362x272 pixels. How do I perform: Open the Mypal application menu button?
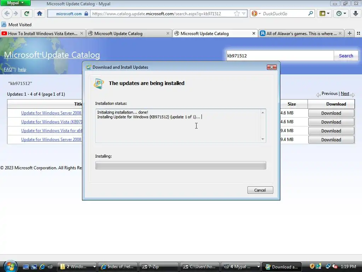15,3
